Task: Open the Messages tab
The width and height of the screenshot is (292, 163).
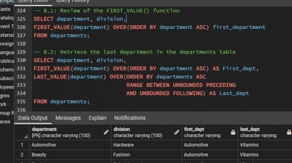Action: [x=68, y=118]
